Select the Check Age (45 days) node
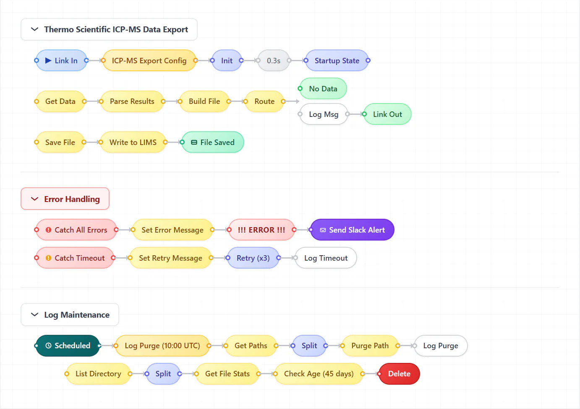This screenshot has width=580, height=409. 319,374
